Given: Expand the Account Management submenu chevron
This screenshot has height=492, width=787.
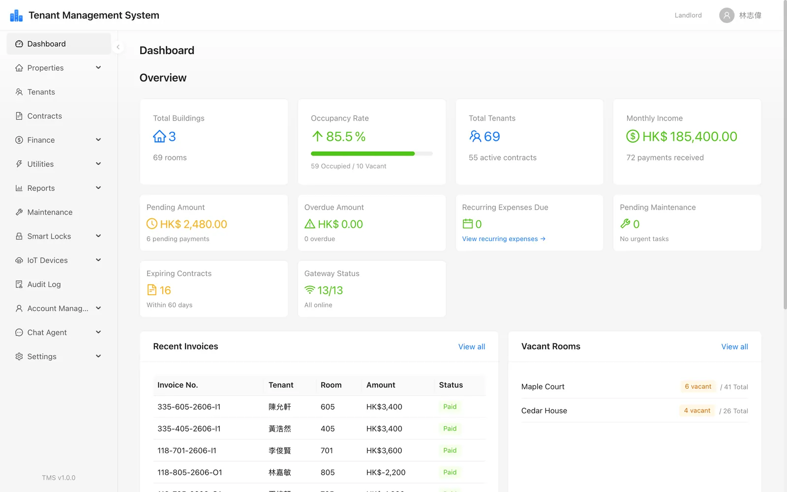Looking at the screenshot, I should coord(98,308).
